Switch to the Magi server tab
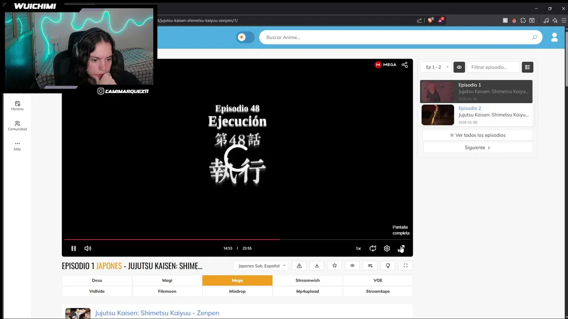 click(x=167, y=280)
